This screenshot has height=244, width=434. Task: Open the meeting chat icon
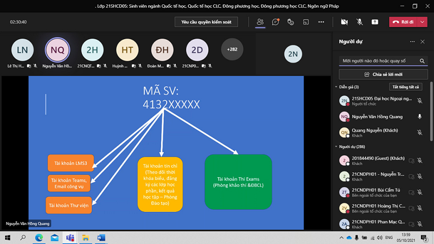pyautogui.click(x=276, y=22)
